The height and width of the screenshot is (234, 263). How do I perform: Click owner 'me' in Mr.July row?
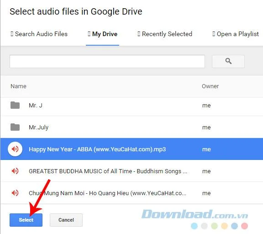[x=206, y=127]
